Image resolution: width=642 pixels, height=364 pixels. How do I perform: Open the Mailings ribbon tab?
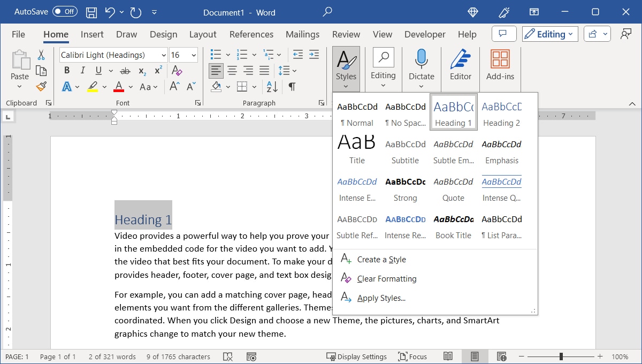302,34
